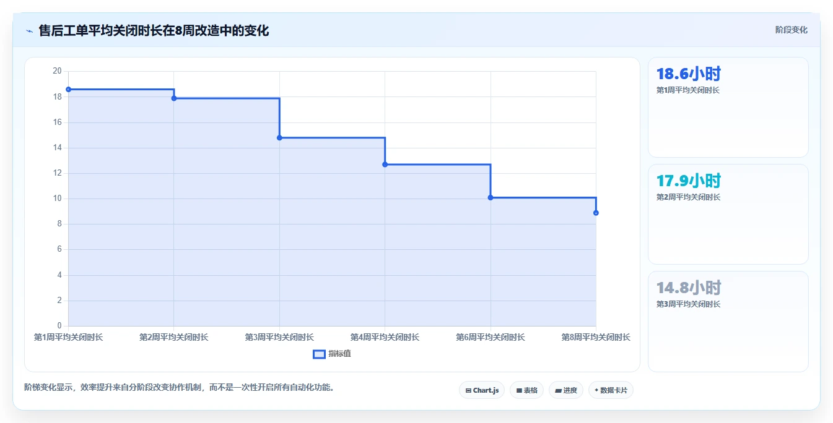
Task: Click the Chart.js tag
Action: [x=482, y=390]
